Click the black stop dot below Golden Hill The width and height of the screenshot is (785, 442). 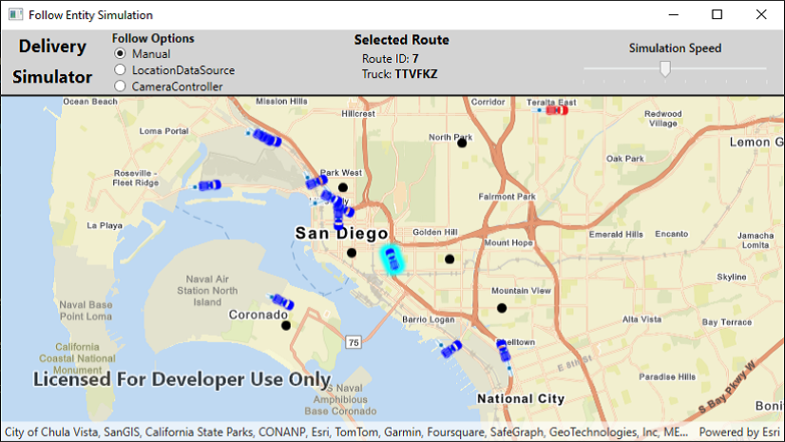pyautogui.click(x=450, y=259)
